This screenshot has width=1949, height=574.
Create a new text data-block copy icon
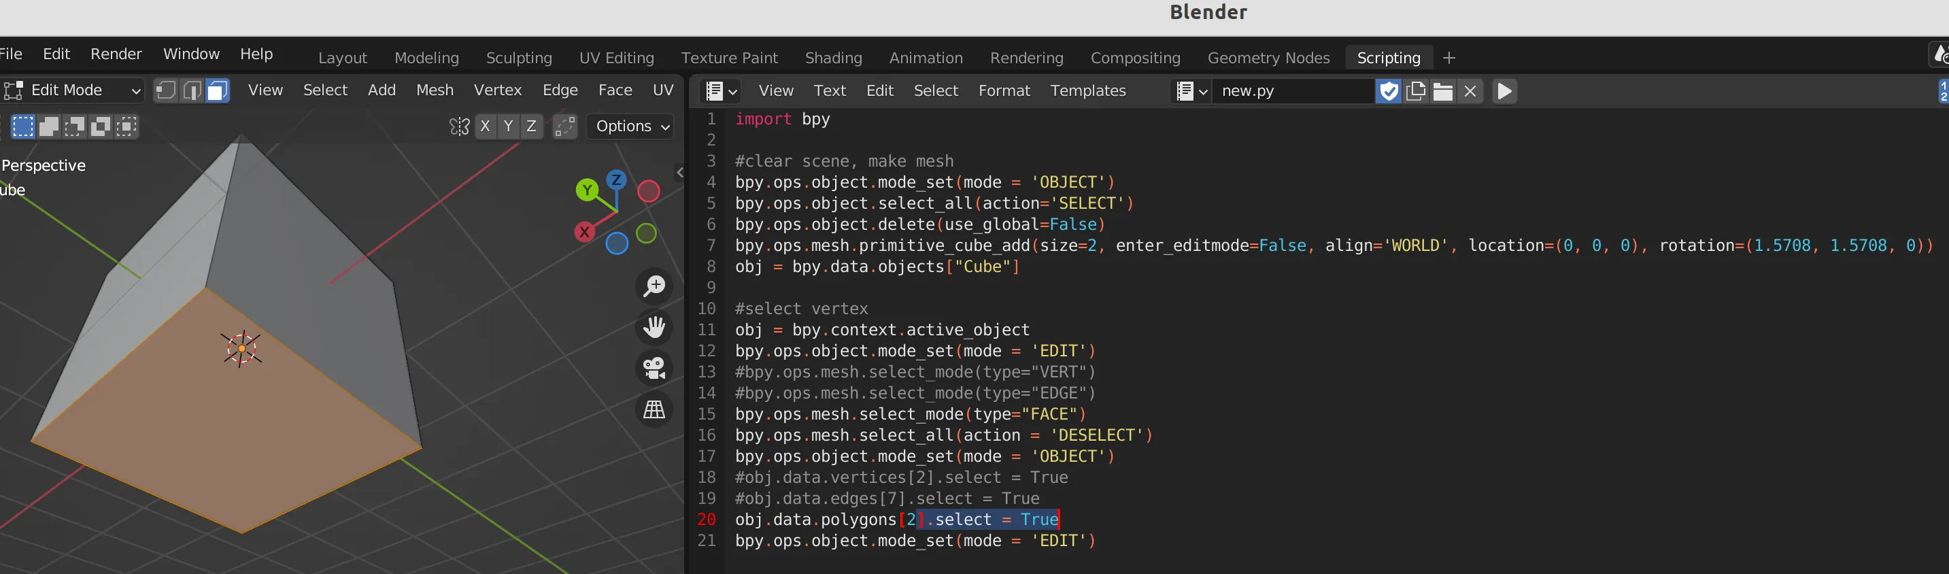point(1416,92)
